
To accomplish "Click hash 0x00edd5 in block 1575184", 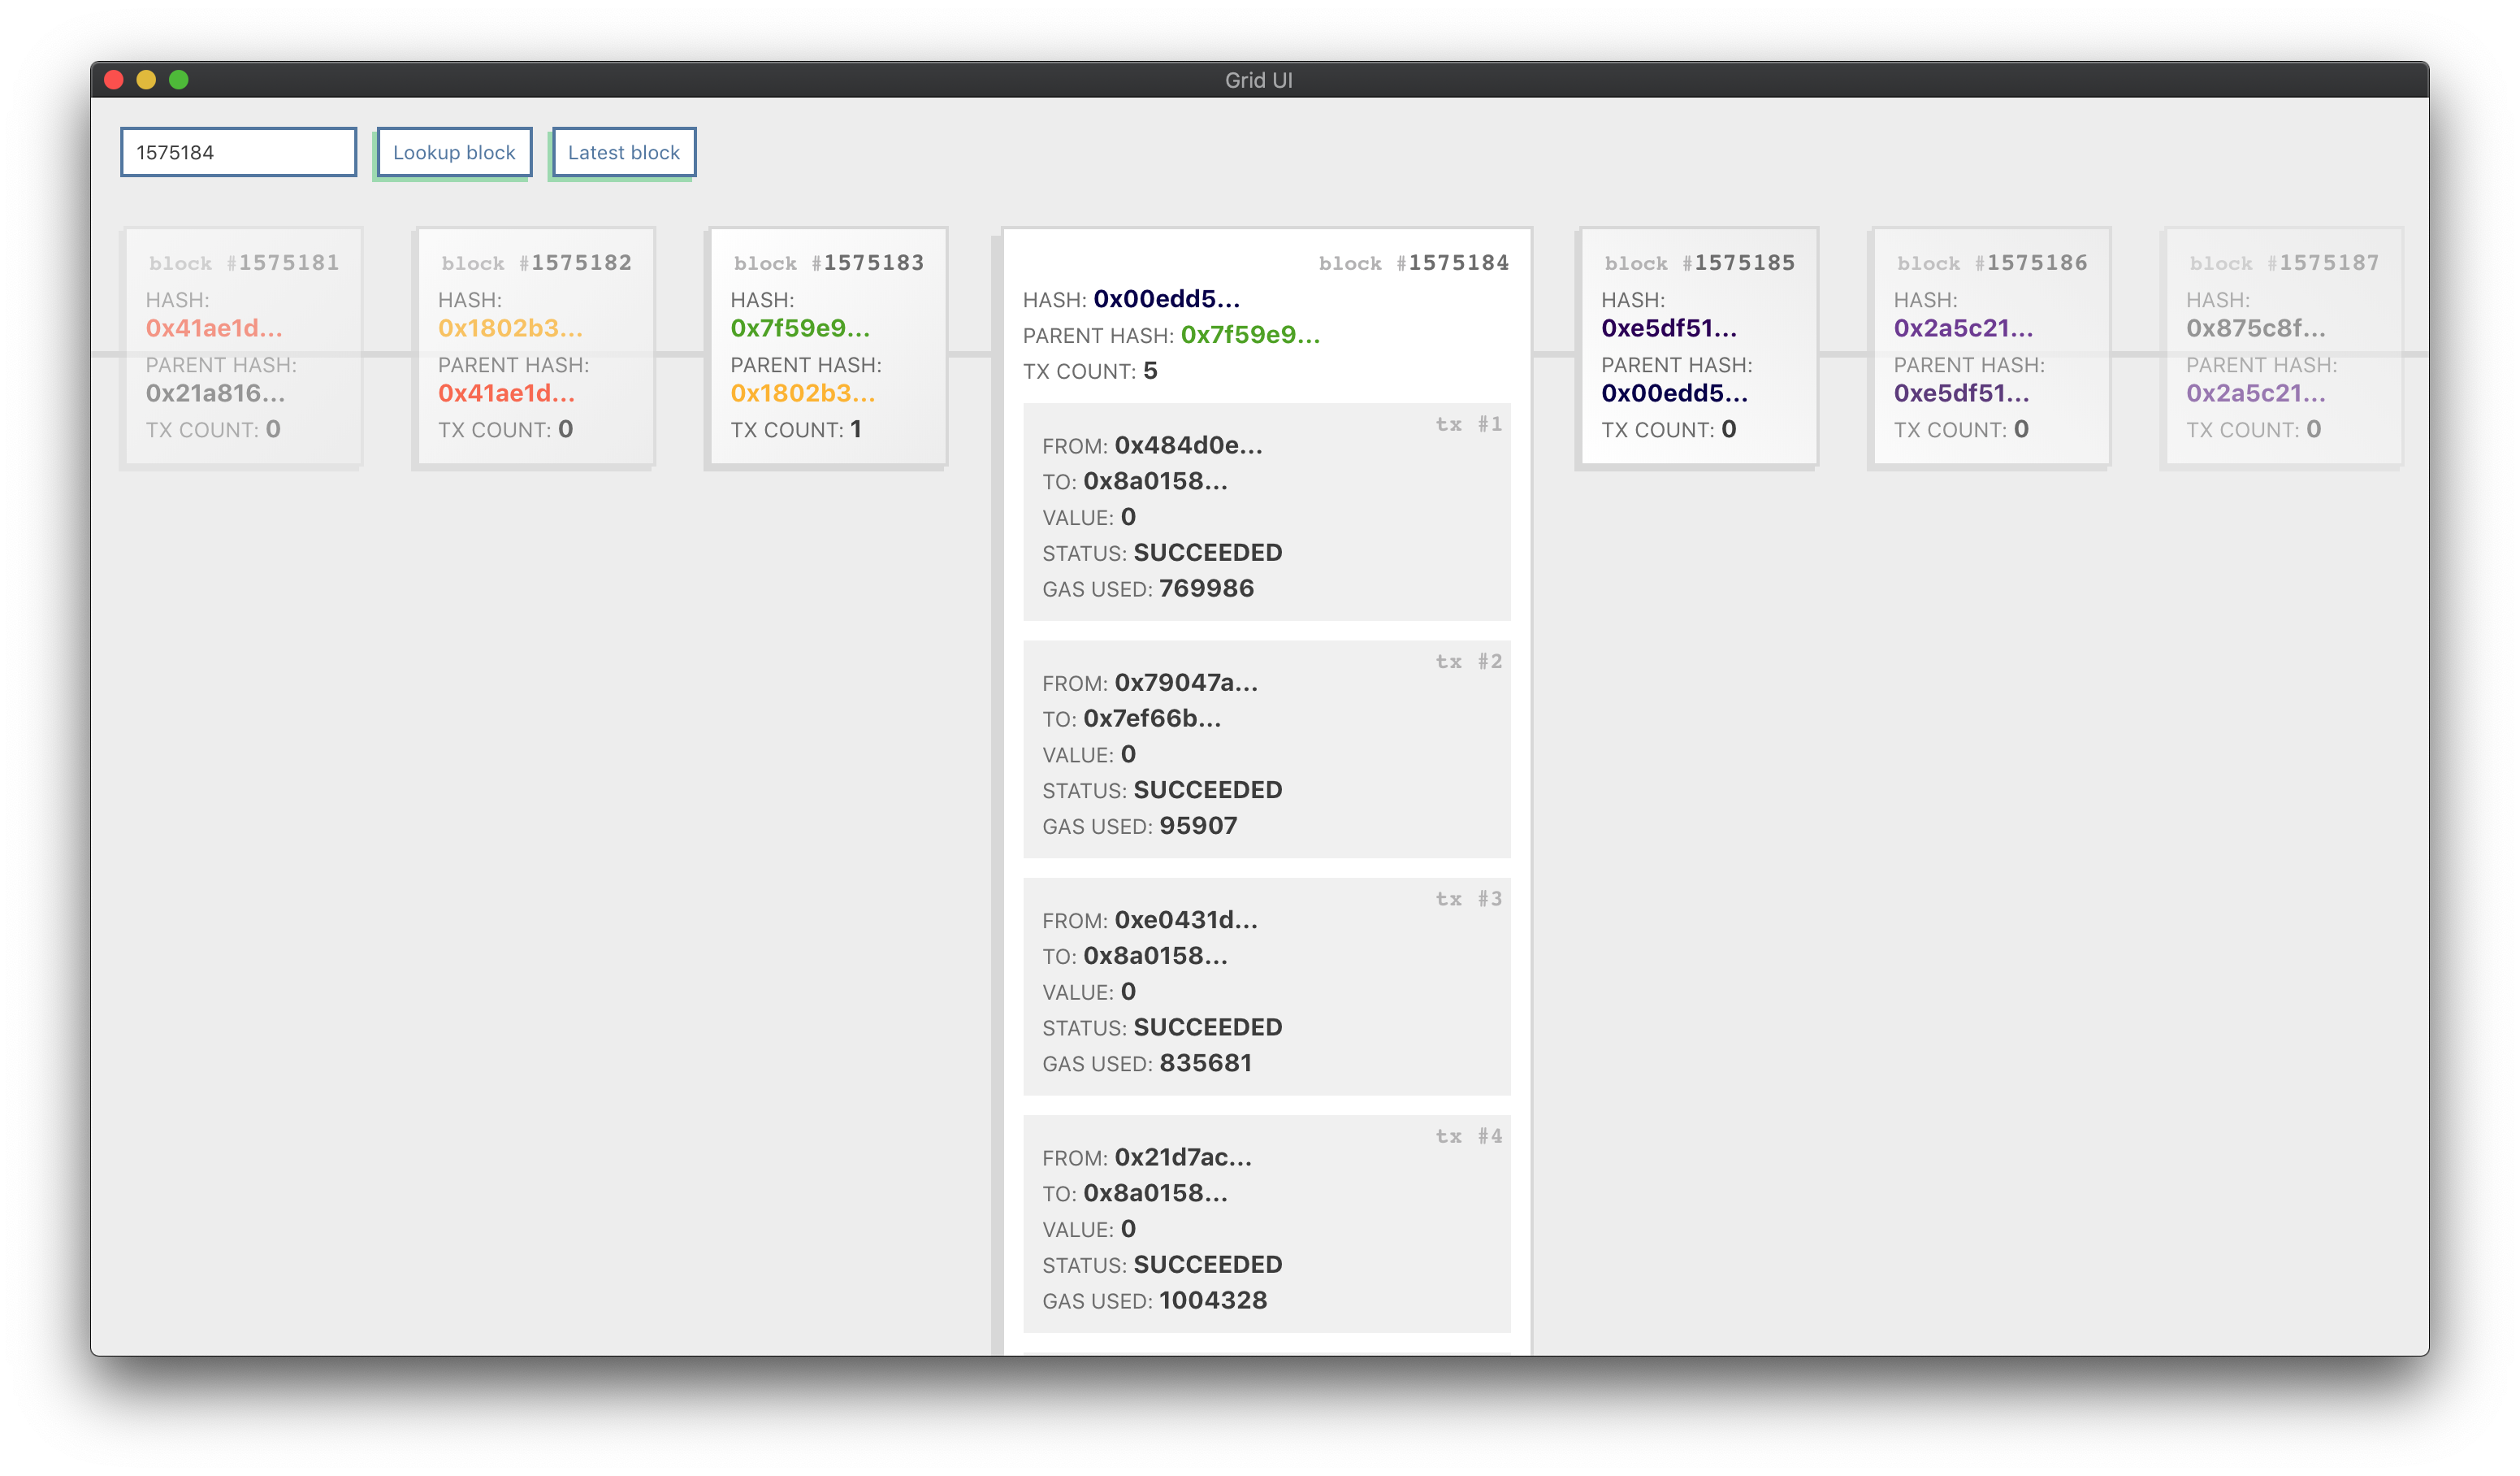I will click(x=1166, y=299).
